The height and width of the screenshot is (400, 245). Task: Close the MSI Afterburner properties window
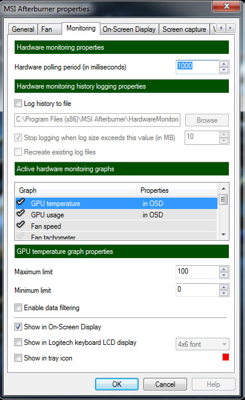tap(226, 6)
